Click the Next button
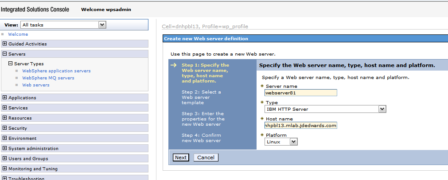The image size is (448, 180). pos(180,157)
